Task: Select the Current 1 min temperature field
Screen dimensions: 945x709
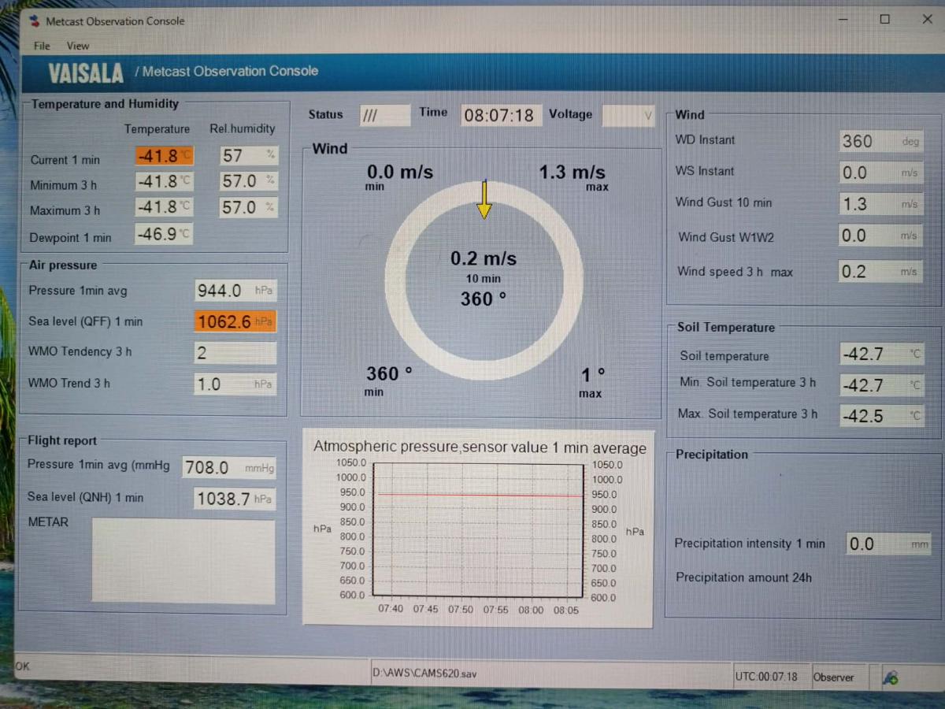Action: click(165, 156)
